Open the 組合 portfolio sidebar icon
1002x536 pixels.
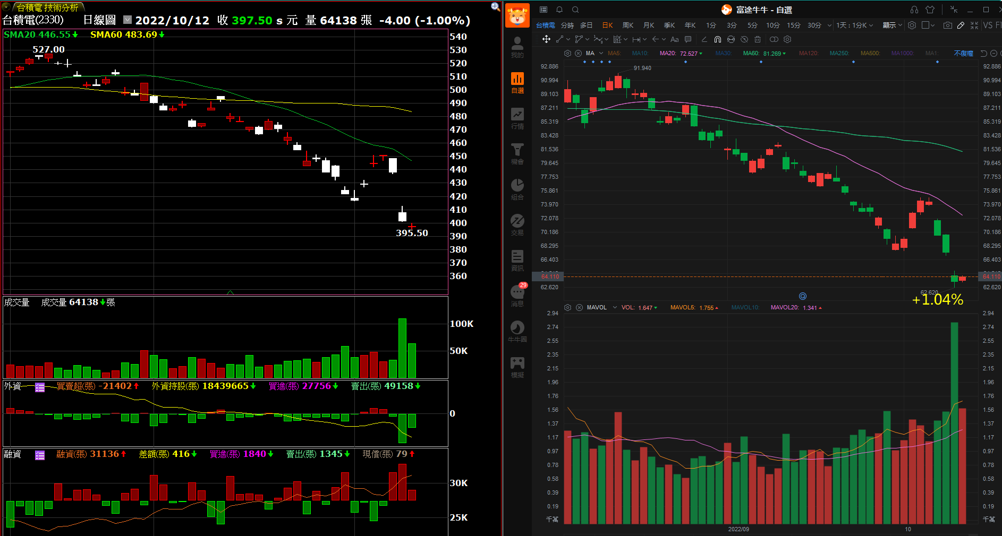click(x=517, y=189)
